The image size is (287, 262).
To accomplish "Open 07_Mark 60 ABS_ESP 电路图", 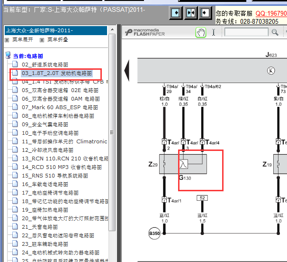I will (x=60, y=107).
